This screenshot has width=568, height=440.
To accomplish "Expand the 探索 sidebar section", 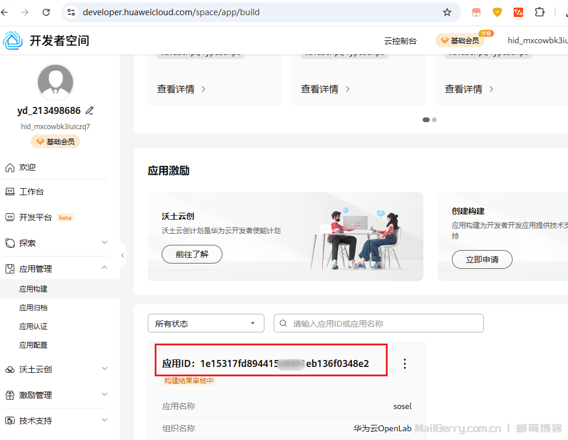I will [55, 242].
